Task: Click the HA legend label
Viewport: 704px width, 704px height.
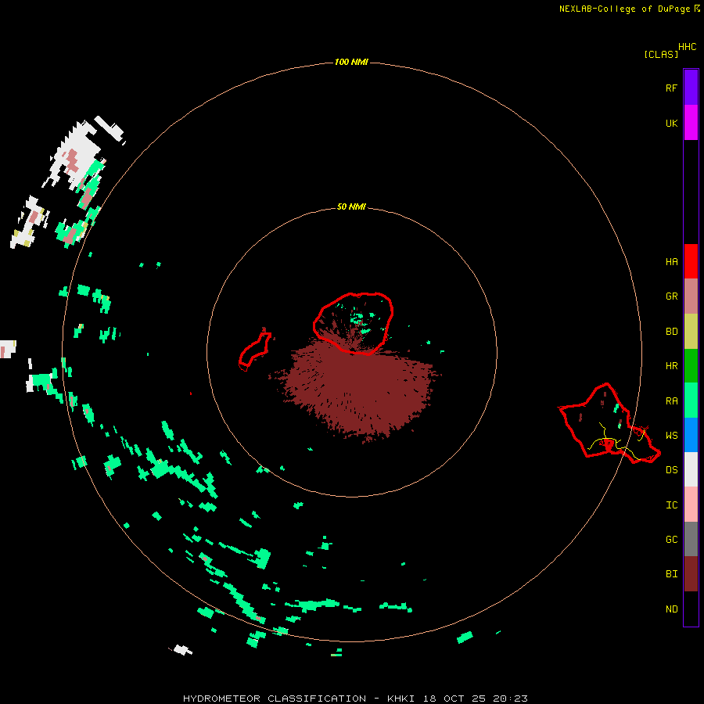Action: [671, 262]
